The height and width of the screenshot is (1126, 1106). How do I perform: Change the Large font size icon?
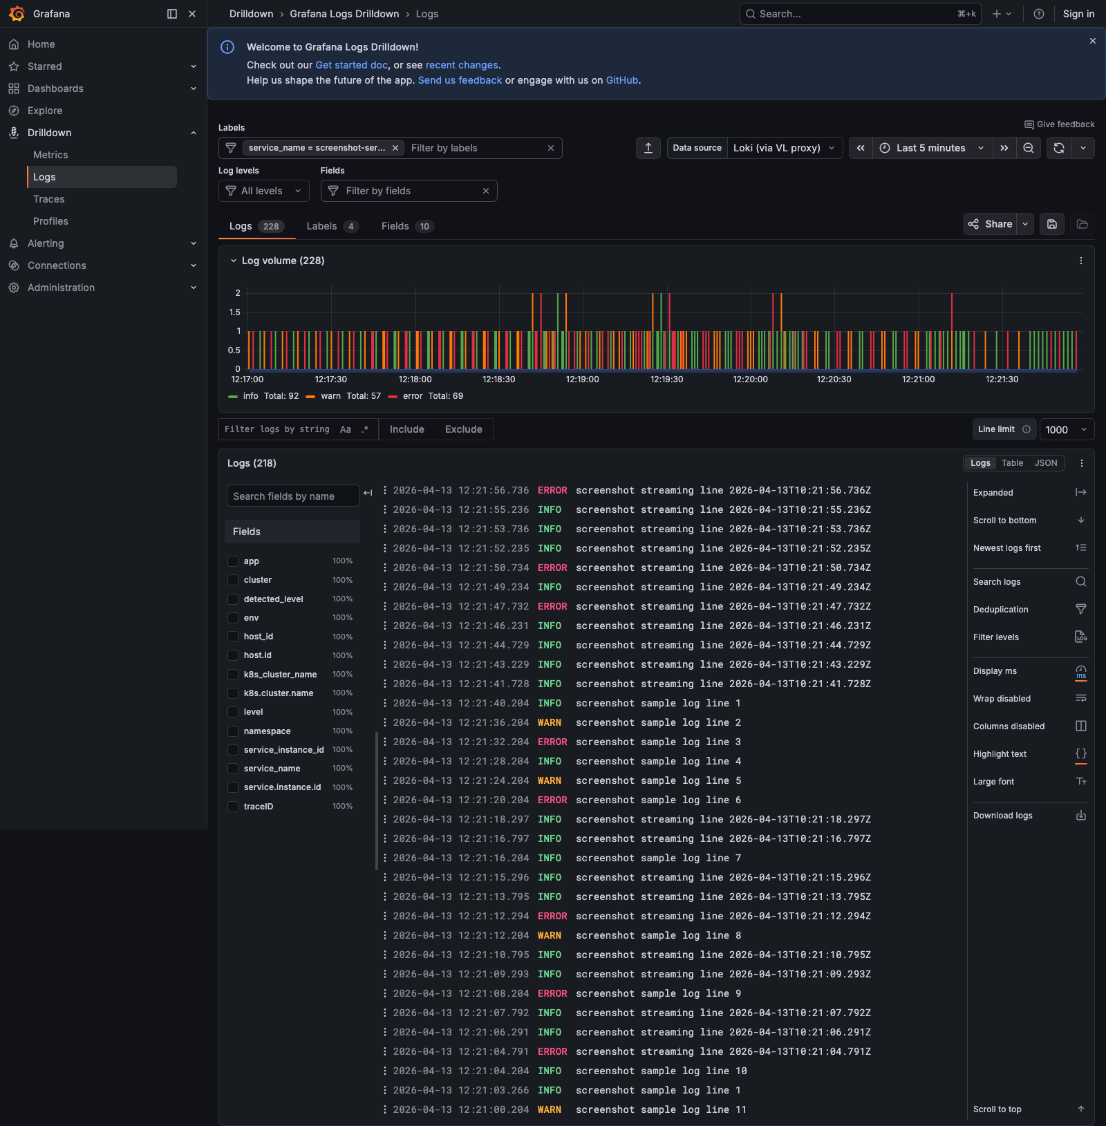click(1081, 781)
